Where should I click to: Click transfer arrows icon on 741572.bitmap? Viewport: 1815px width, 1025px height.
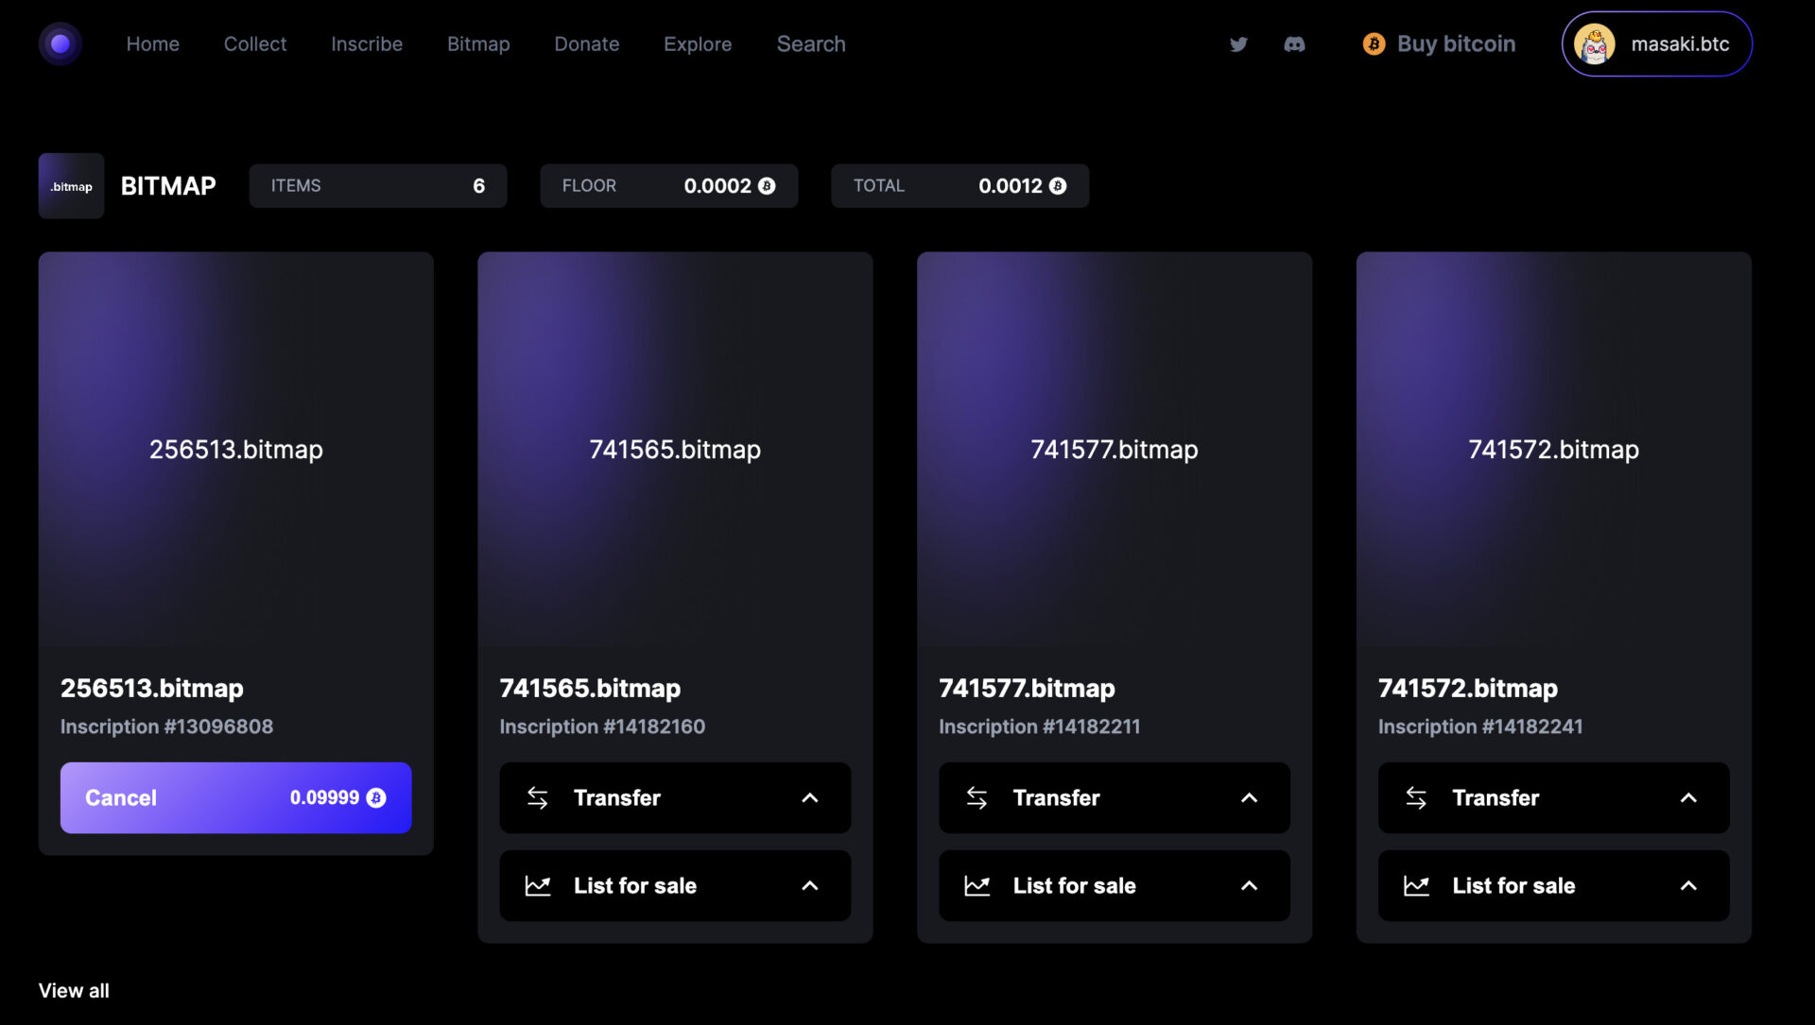[1416, 797]
